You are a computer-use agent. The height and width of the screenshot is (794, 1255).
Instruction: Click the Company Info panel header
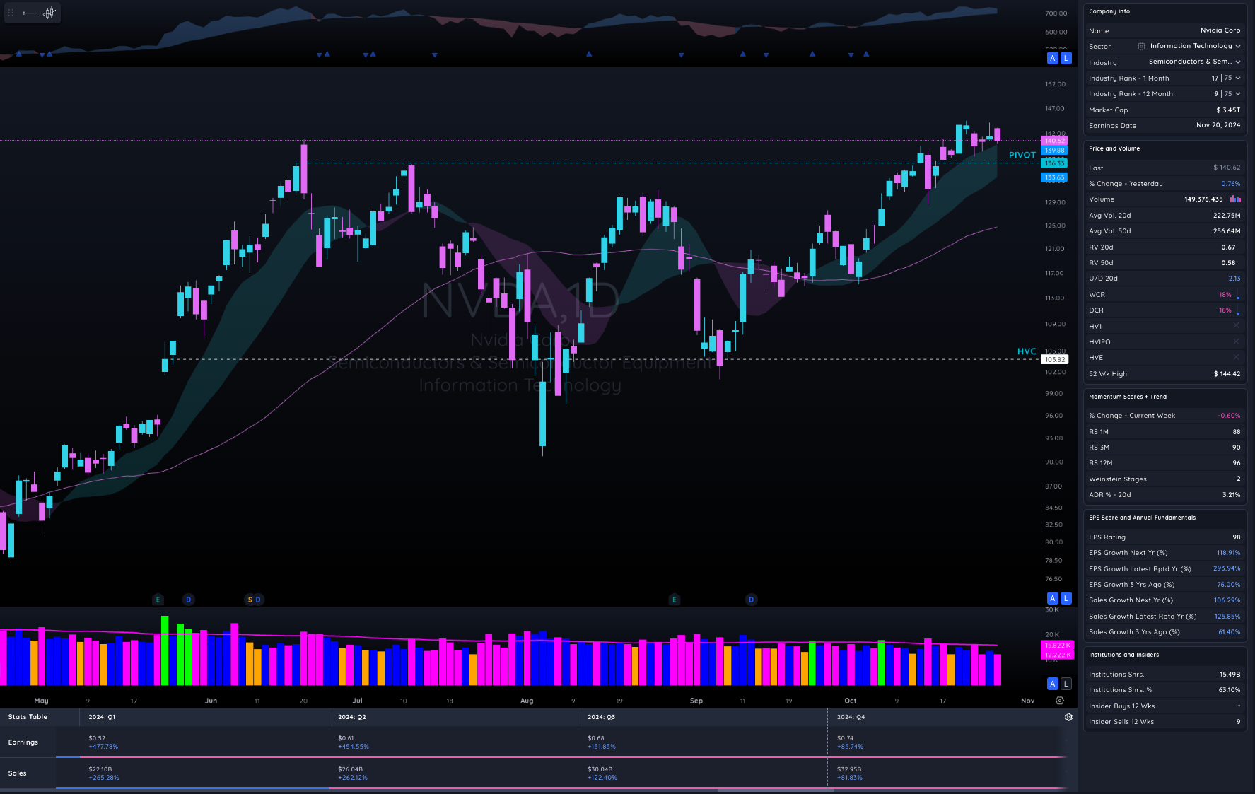coord(1109,11)
